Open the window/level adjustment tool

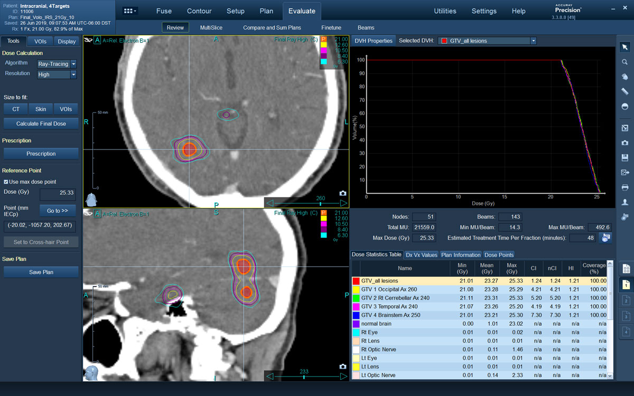point(624,106)
